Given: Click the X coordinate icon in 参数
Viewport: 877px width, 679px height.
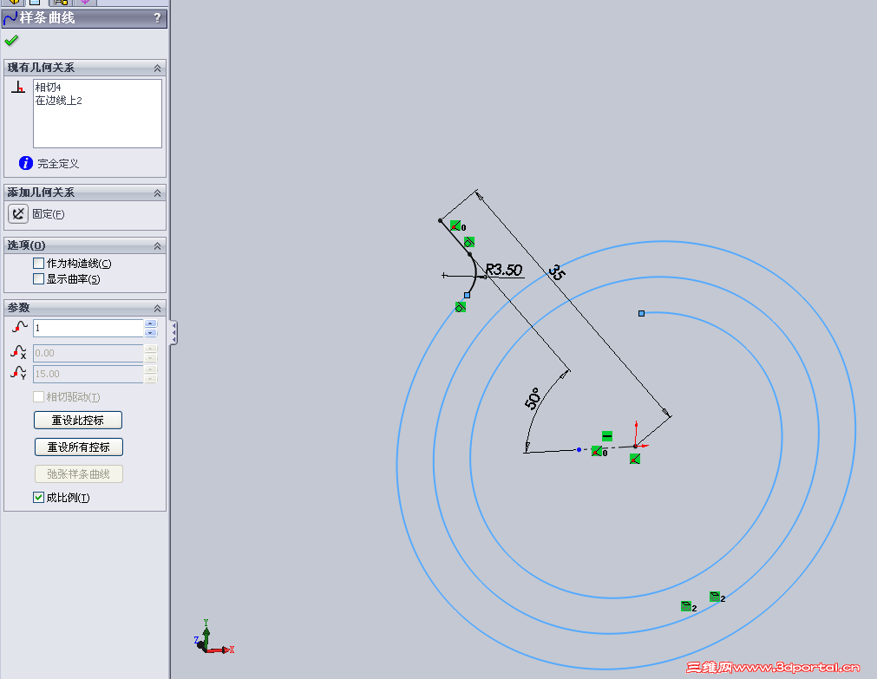Looking at the screenshot, I should click(x=18, y=352).
